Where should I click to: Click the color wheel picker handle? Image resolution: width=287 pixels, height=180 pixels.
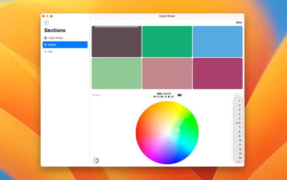coord(177,130)
